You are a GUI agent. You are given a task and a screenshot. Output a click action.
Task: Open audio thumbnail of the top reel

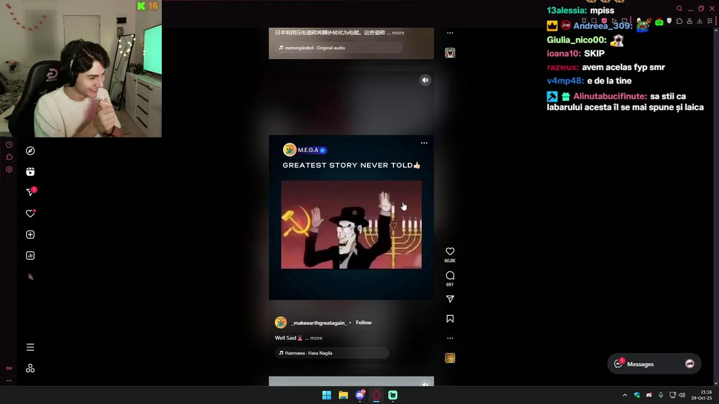[450, 53]
